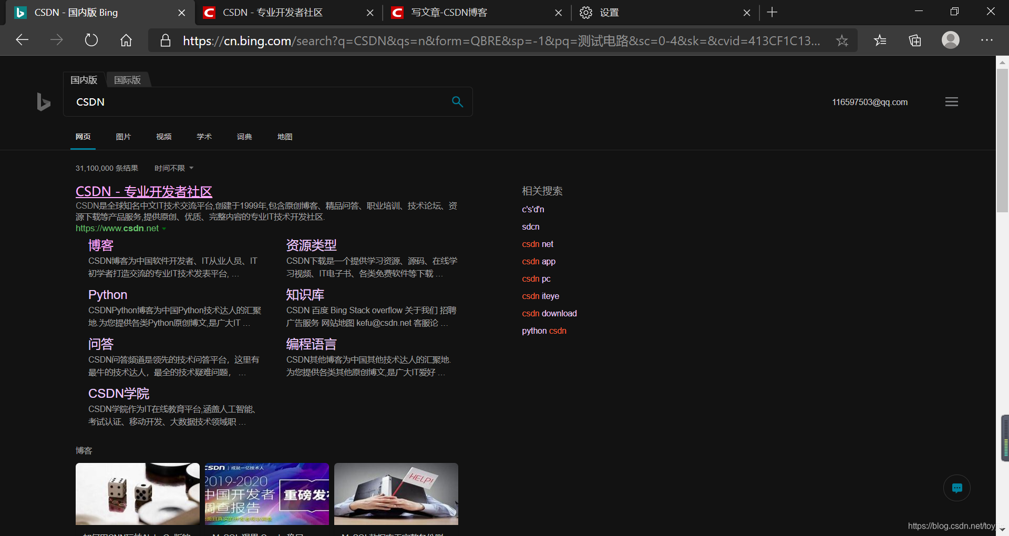Image resolution: width=1009 pixels, height=536 pixels.
Task: Click the Bing logo
Action: coord(44,101)
